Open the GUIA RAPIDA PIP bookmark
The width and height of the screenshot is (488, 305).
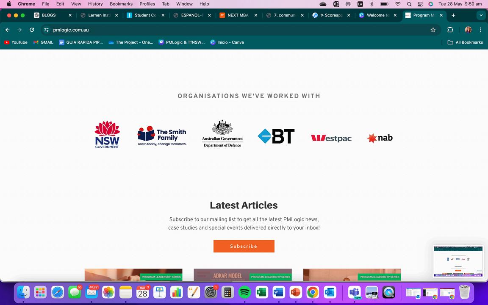(81, 42)
